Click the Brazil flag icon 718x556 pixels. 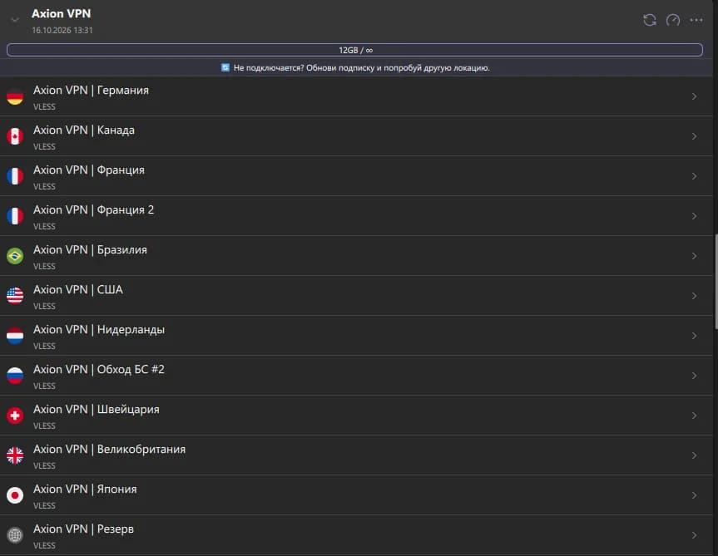tap(15, 256)
